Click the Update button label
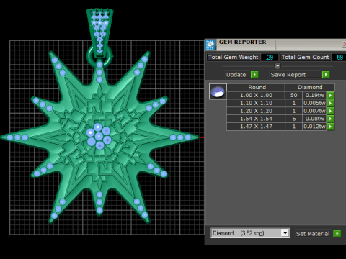Image resolution: width=346 pixels, height=259 pixels. [x=236, y=75]
